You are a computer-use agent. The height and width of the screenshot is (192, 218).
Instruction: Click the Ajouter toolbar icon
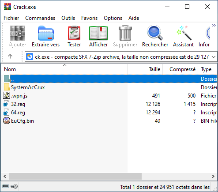17,33
